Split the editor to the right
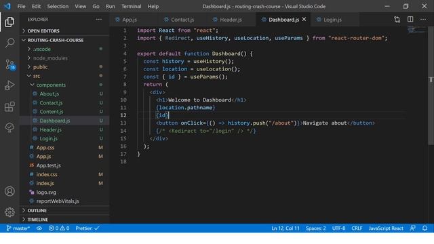 click(410, 20)
